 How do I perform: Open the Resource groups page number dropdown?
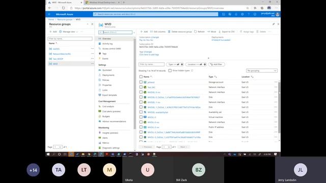[58, 147]
